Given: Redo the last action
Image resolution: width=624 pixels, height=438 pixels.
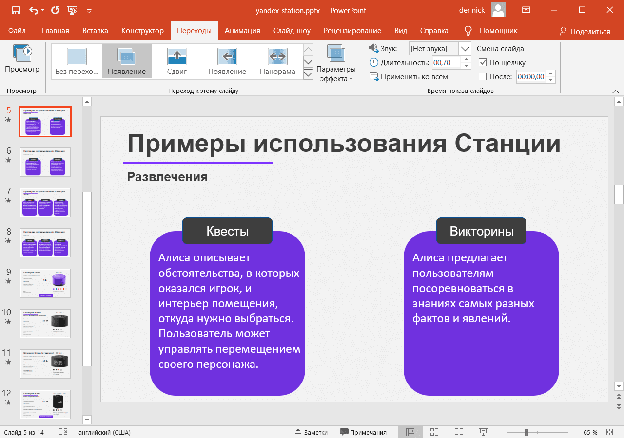Looking at the screenshot, I should pyautogui.click(x=55, y=10).
